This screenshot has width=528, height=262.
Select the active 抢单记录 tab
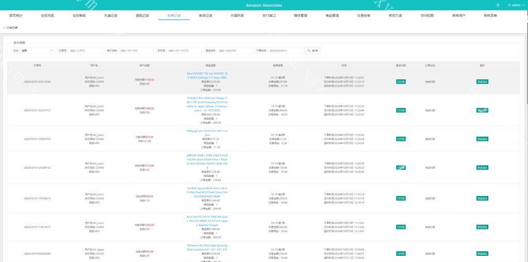174,15
